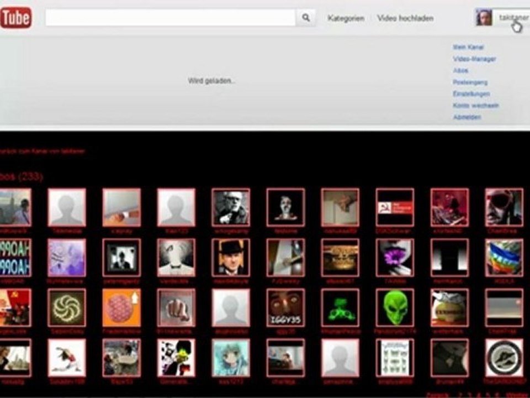530x398 pixels.
Task: Open the red-tinted DJ avatar
Action: 449,207
